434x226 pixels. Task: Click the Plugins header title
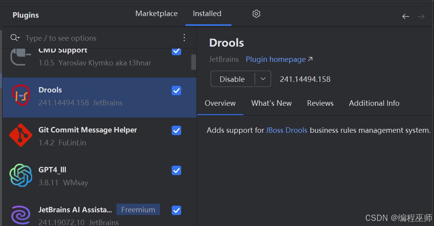pyautogui.click(x=26, y=15)
